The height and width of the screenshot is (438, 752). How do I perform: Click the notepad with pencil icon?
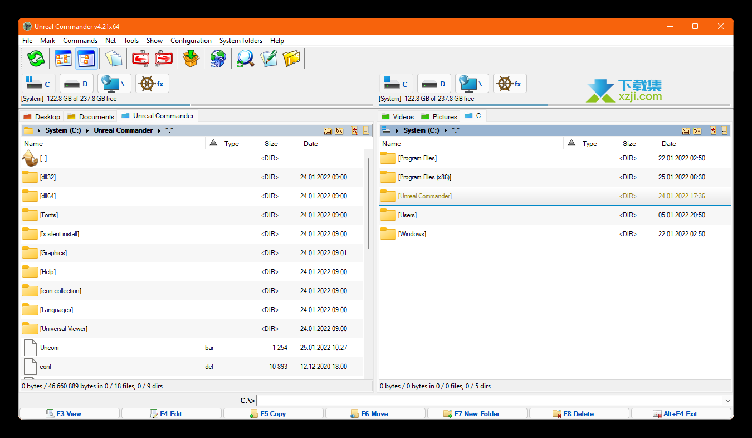pos(268,58)
